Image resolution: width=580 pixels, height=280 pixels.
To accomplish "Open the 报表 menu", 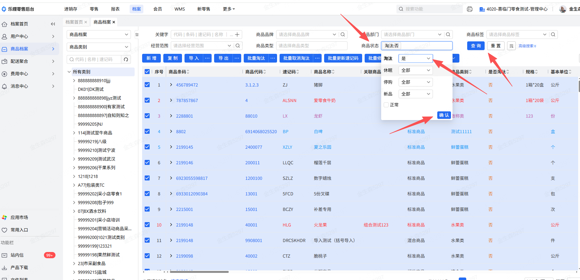I will point(115,9).
